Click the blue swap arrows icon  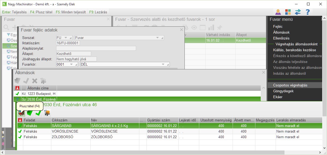(298, 12)
